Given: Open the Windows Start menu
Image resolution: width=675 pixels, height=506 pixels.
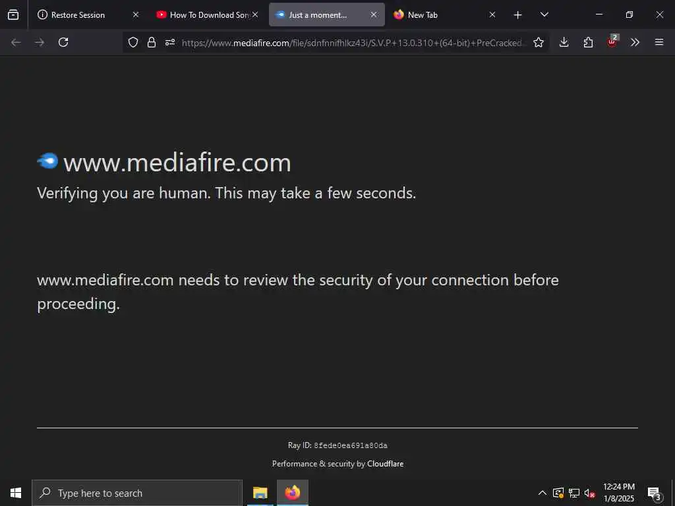Looking at the screenshot, I should pyautogui.click(x=16, y=493).
